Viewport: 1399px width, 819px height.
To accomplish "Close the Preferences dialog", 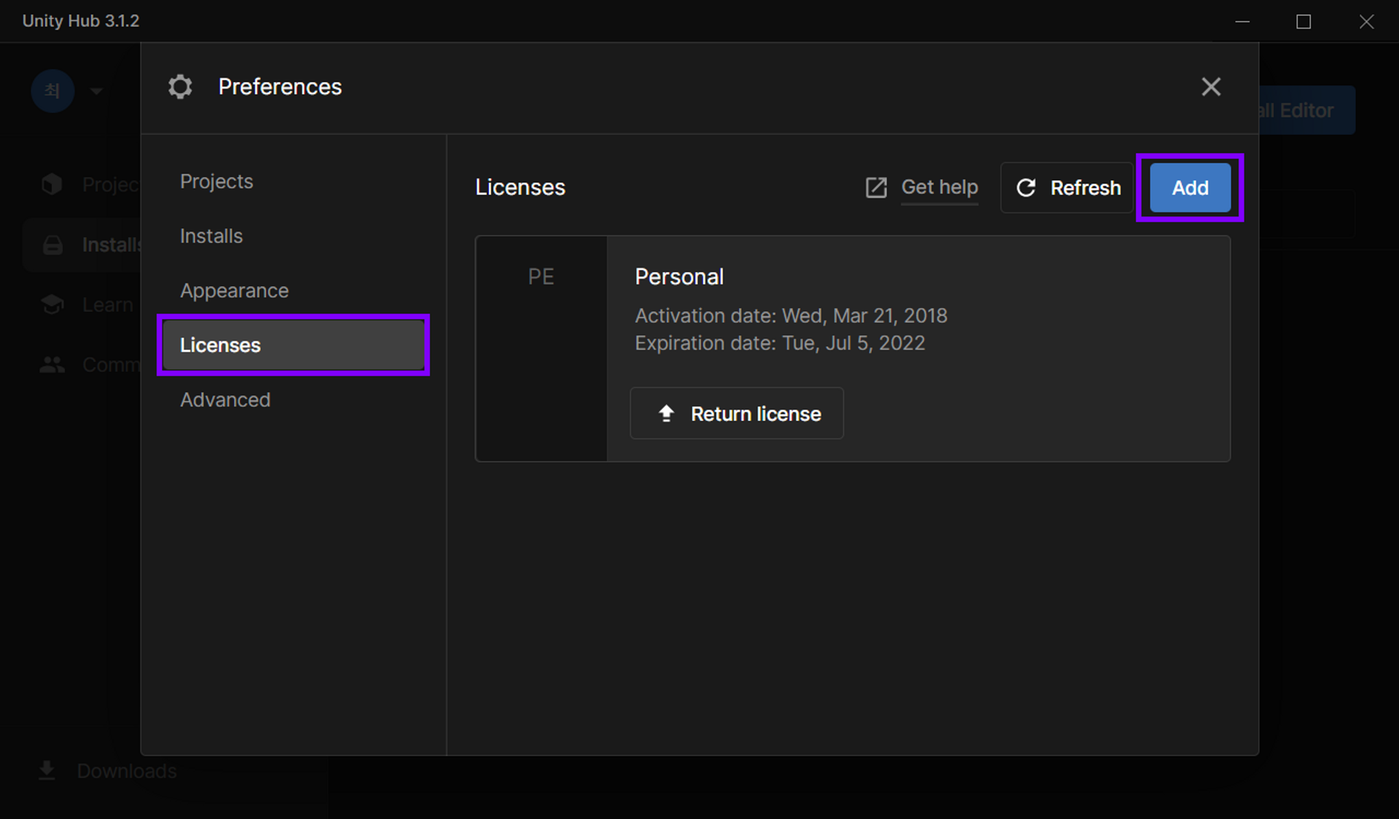I will (x=1211, y=87).
